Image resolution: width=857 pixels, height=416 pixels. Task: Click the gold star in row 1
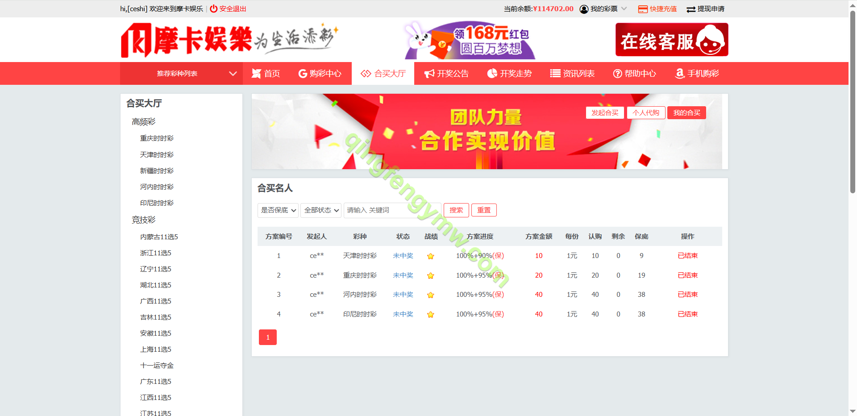430,256
